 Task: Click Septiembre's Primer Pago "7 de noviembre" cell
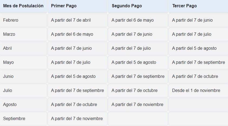[77, 119]
